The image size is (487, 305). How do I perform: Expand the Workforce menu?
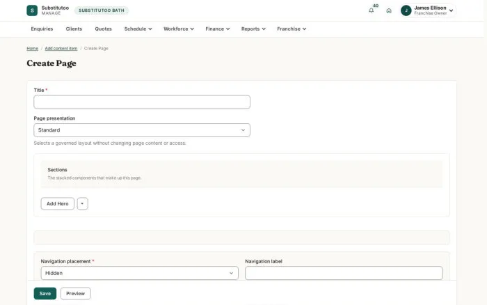(x=179, y=29)
